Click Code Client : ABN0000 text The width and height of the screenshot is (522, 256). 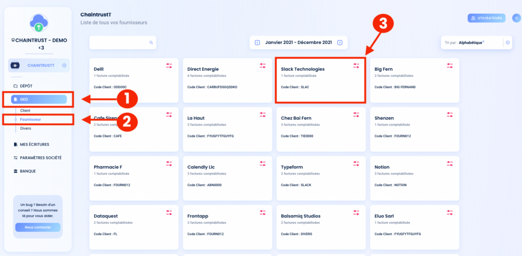[x=204, y=185]
